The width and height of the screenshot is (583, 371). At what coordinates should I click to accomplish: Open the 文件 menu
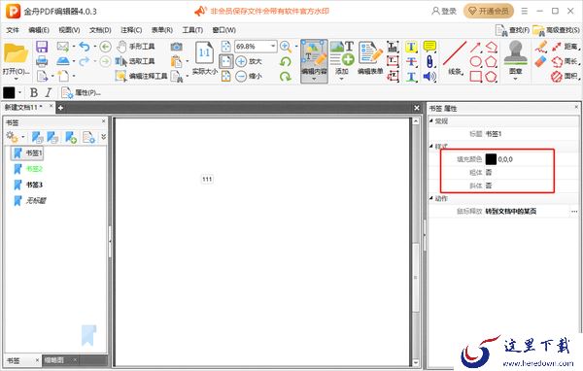coord(13,30)
